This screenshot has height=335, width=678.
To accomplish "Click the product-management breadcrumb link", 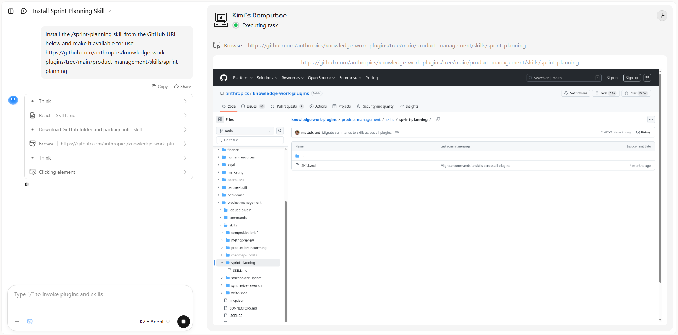I will 361,120.
